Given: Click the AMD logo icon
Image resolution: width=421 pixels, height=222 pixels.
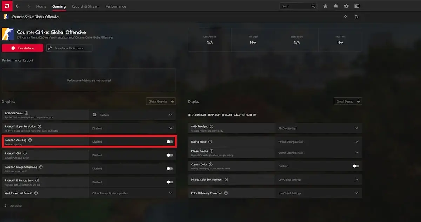Looking at the screenshot, I should [7, 6].
